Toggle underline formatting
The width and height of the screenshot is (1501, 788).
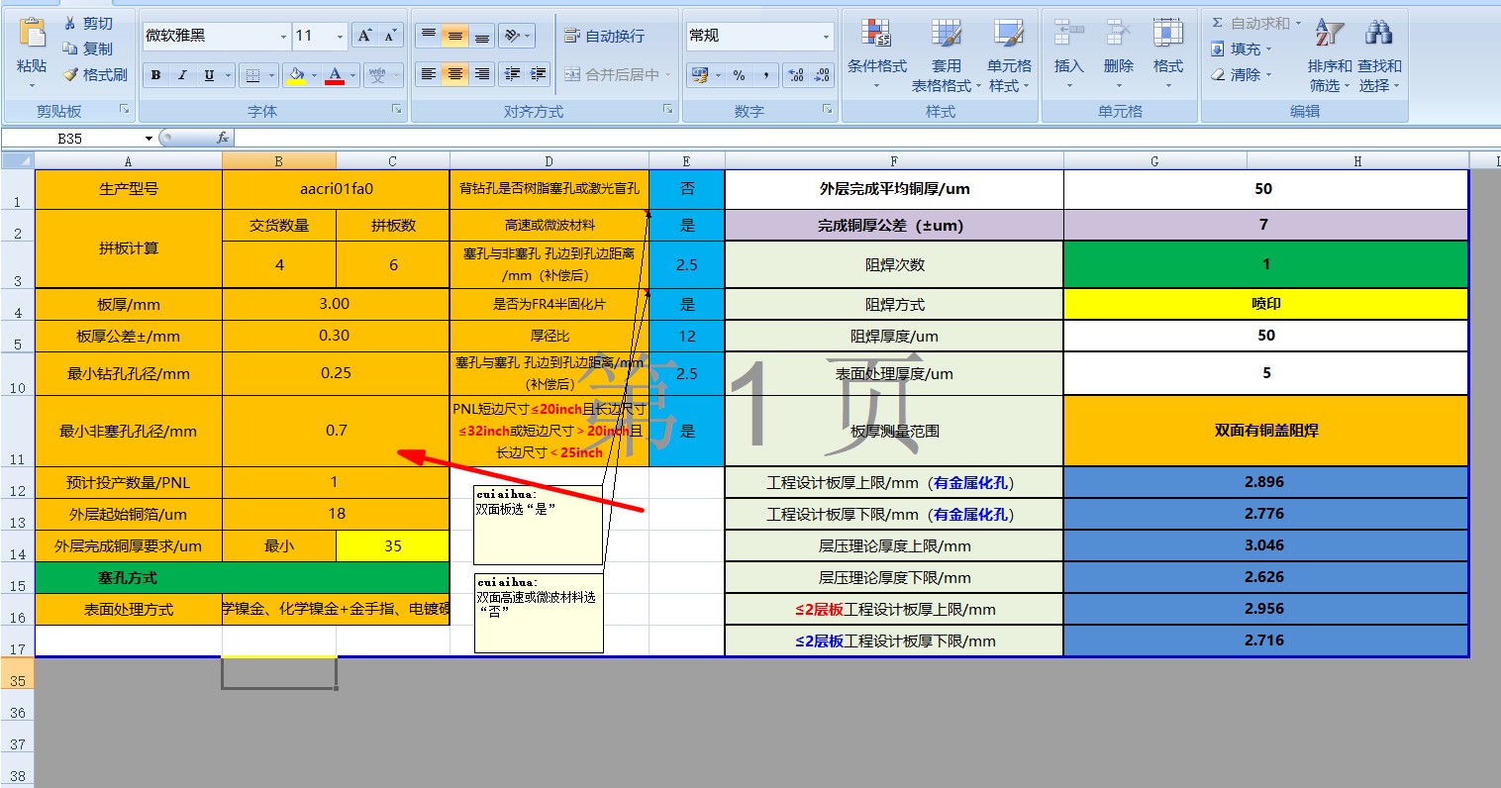tap(209, 75)
